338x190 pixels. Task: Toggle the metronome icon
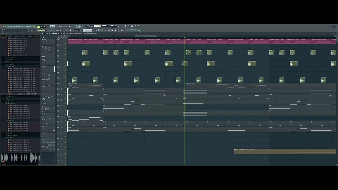click(x=57, y=26)
